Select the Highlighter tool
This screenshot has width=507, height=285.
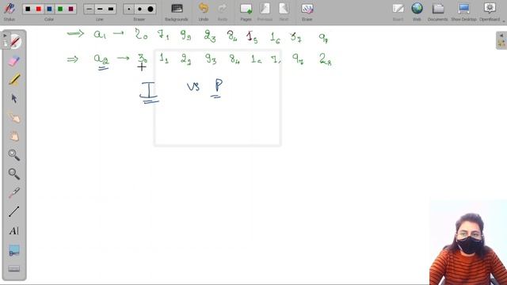pyautogui.click(x=14, y=79)
